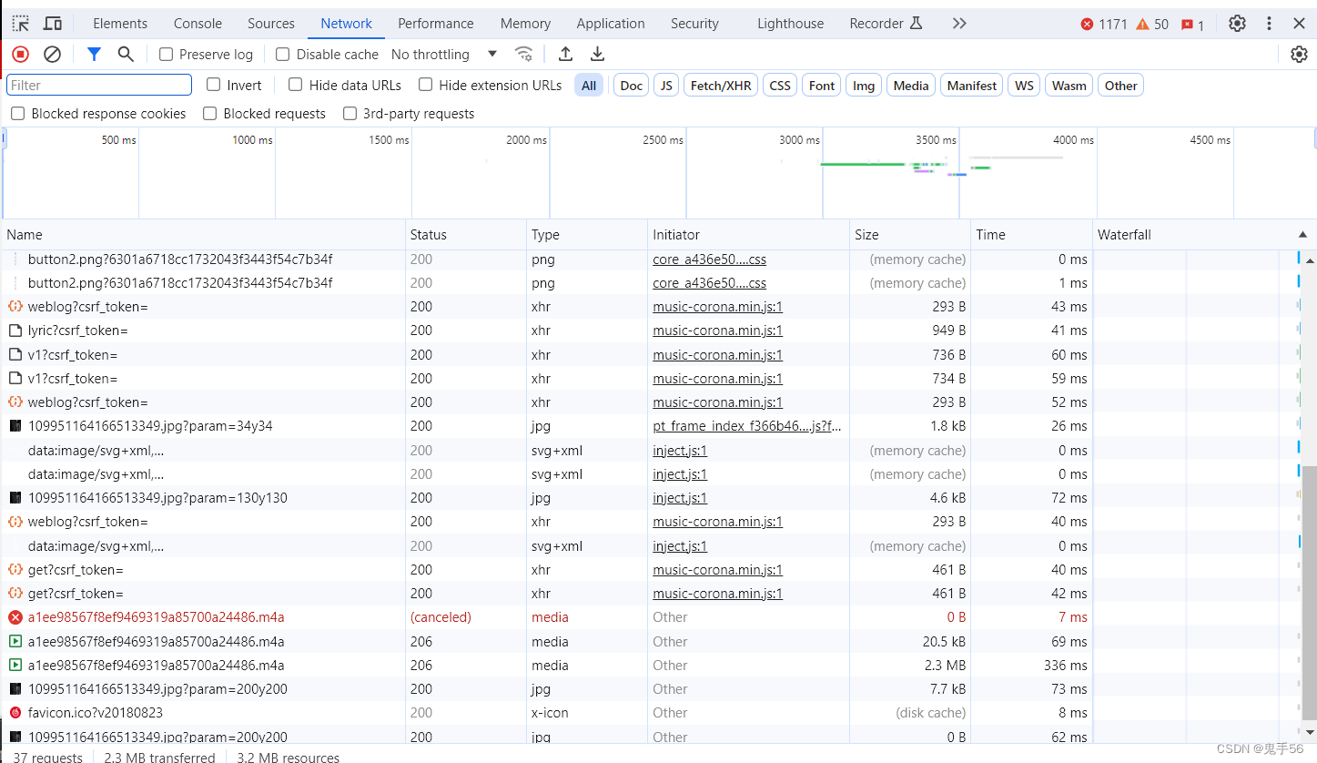Open the Sources tab
Viewport: 1317px width, 763px height.
point(271,24)
